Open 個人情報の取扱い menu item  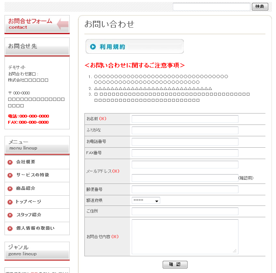(x=35, y=228)
